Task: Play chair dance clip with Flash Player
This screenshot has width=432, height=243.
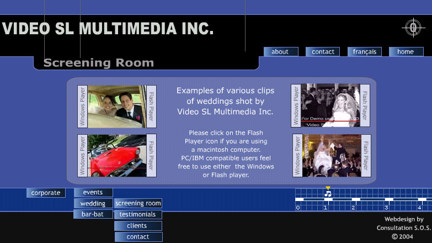Action: (x=366, y=156)
